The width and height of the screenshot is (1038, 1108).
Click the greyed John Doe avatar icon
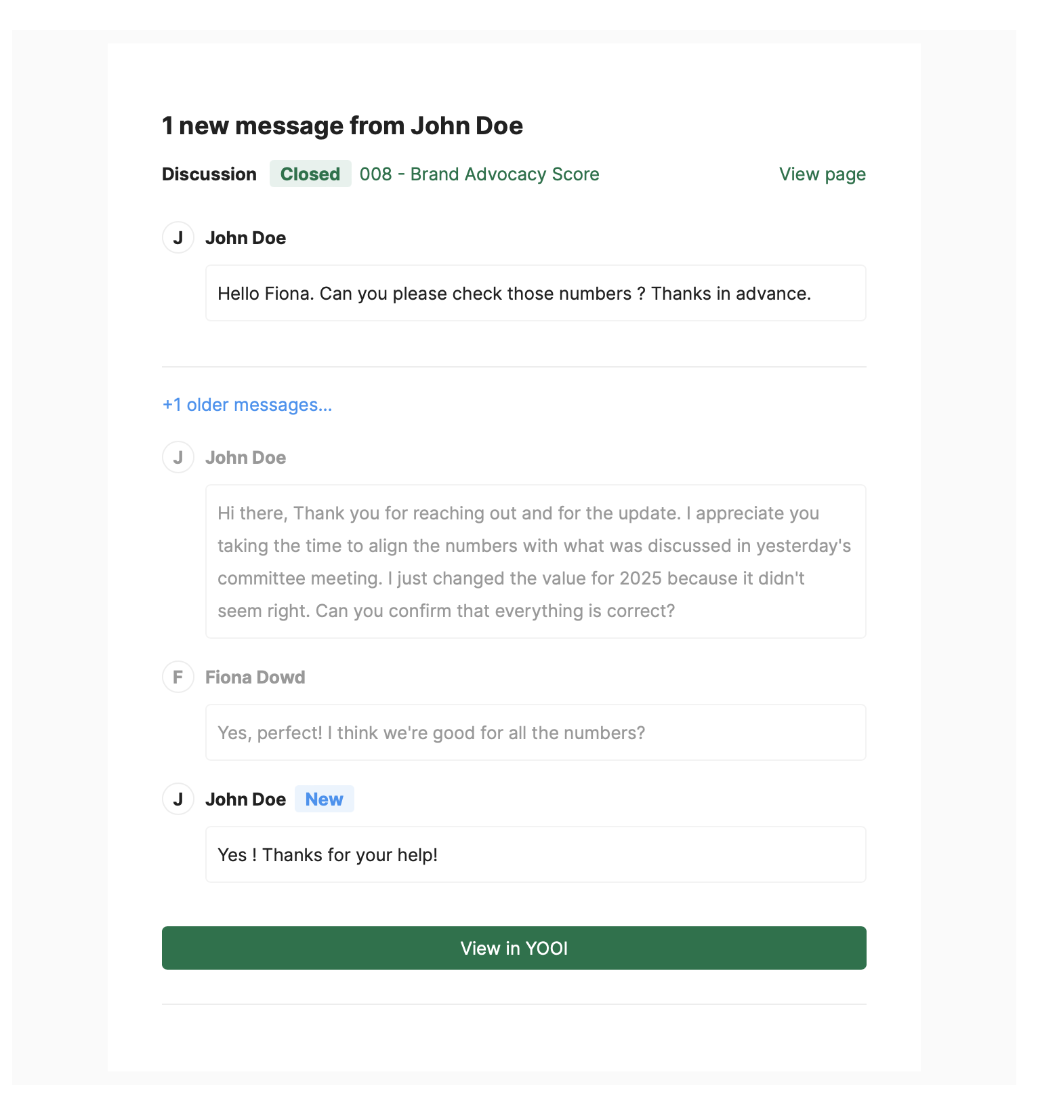tap(178, 458)
